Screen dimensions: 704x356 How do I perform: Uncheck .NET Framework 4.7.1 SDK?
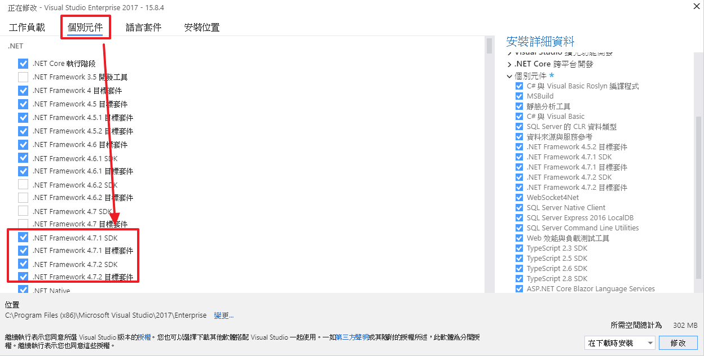tap(23, 237)
